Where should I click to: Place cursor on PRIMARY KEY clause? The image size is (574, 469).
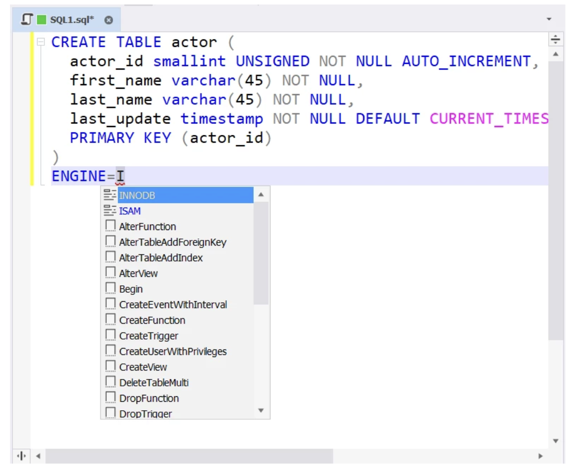pos(121,138)
